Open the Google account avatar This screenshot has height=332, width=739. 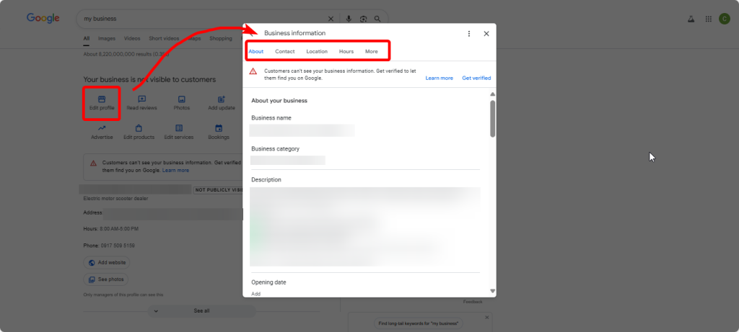click(x=725, y=19)
